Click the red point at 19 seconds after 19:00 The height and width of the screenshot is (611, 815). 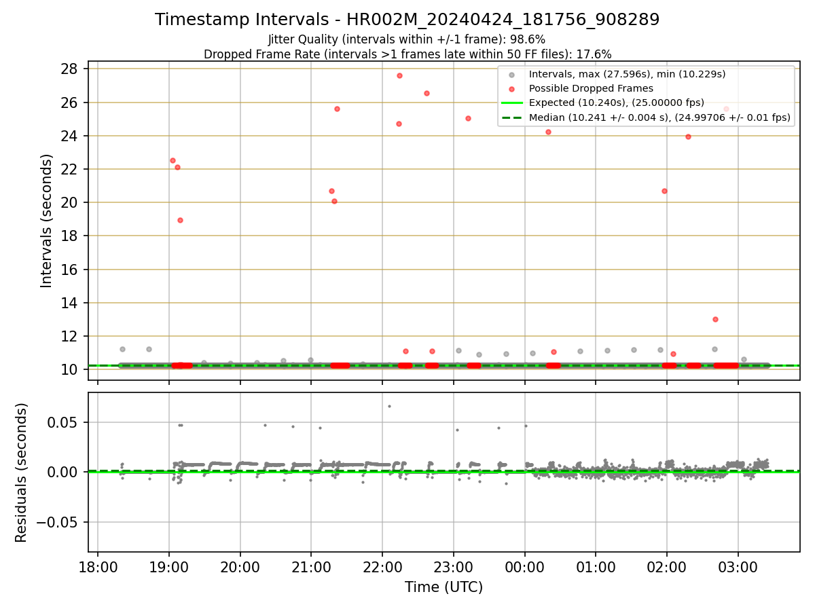[180, 220]
